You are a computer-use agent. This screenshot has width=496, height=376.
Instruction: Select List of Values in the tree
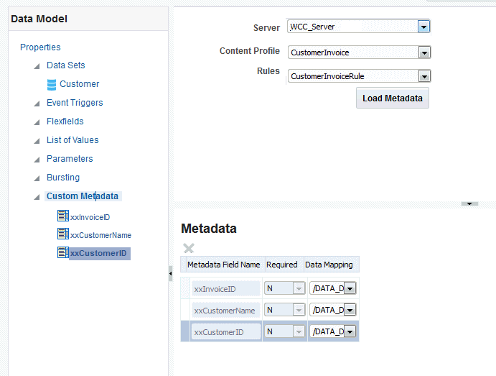point(72,140)
